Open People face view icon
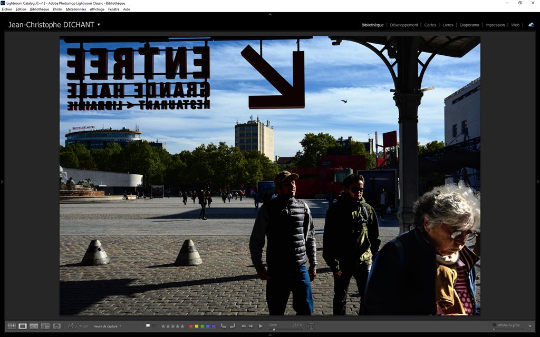 (x=57, y=326)
